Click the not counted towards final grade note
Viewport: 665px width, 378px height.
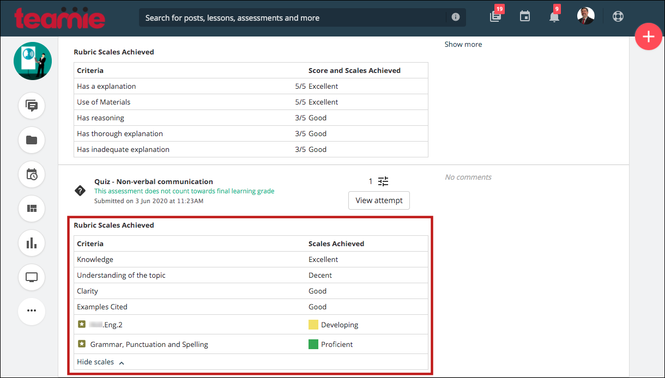[184, 191]
